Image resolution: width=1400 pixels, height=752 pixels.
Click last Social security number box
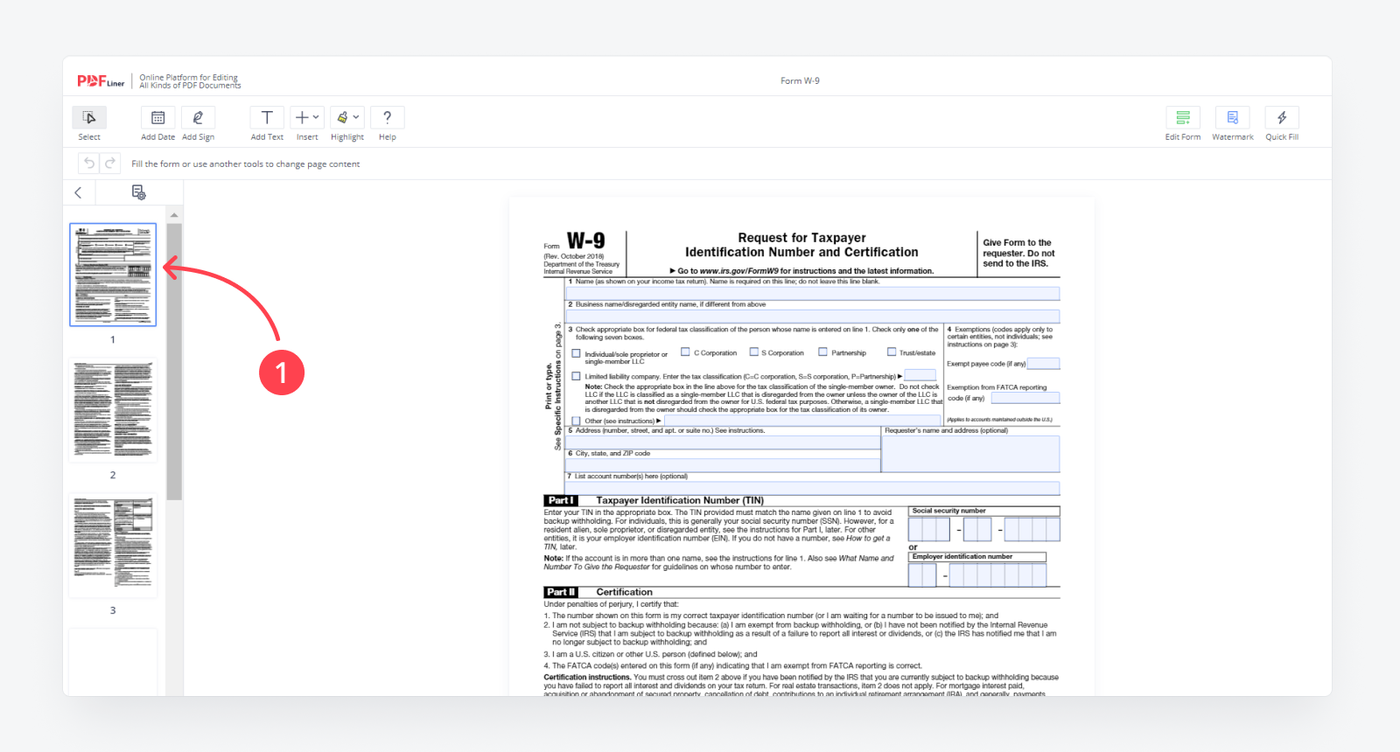coord(1032,529)
